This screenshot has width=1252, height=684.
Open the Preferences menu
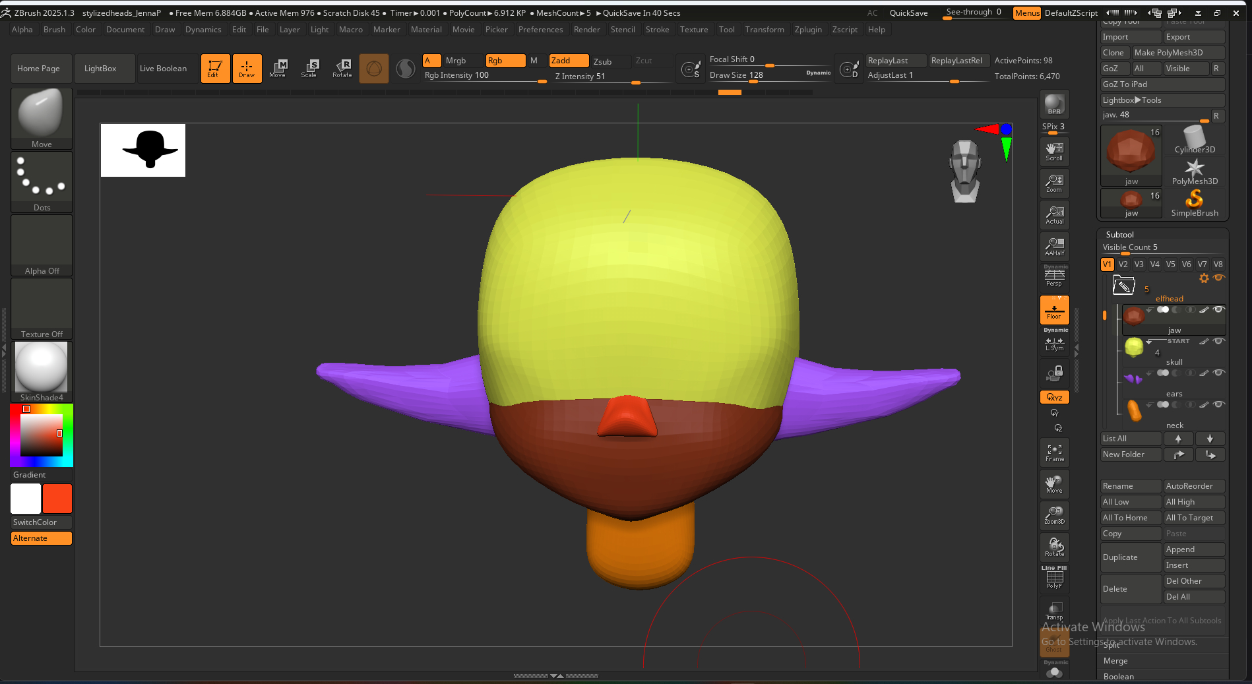[x=540, y=30]
